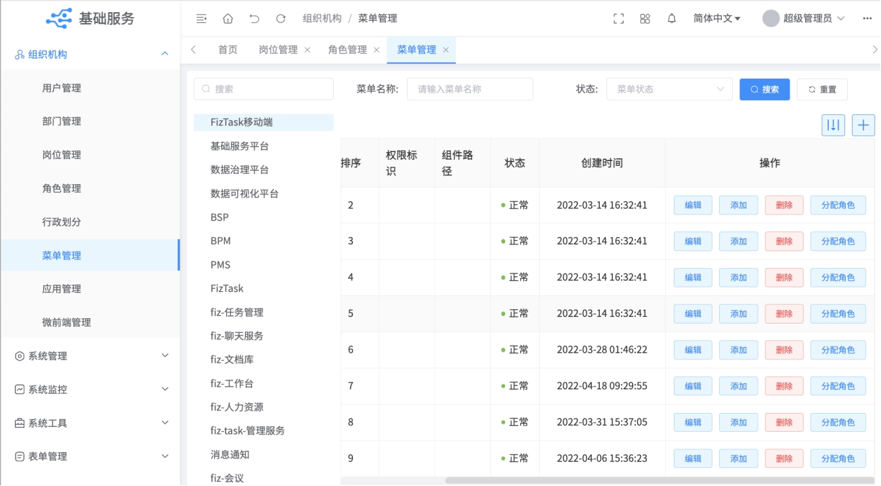Select PMS in app list
The image size is (881, 486).
coord(221,265)
